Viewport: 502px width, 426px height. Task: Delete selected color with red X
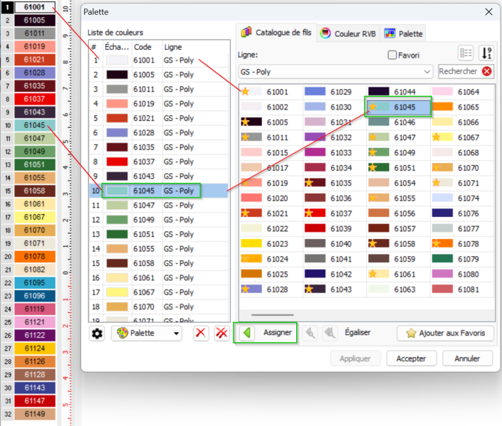201,334
